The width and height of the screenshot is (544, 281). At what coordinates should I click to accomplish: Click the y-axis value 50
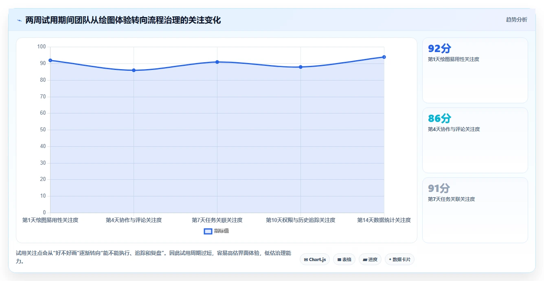click(x=43, y=130)
